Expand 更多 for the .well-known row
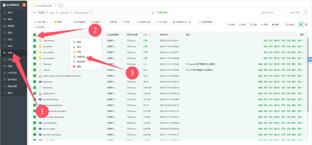 [301, 41]
